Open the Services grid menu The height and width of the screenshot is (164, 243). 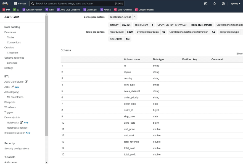click(20, 4)
